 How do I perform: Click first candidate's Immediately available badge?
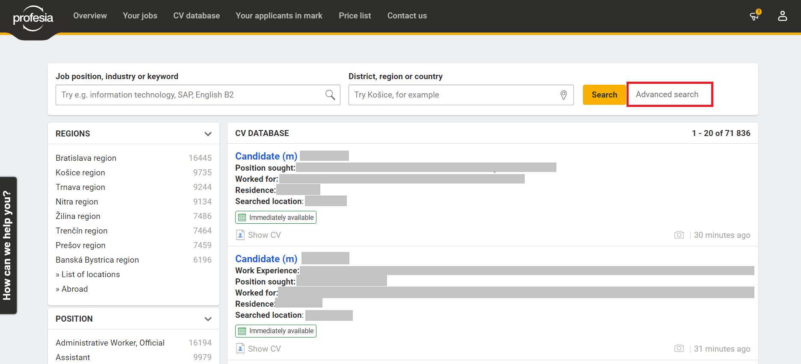click(x=276, y=217)
